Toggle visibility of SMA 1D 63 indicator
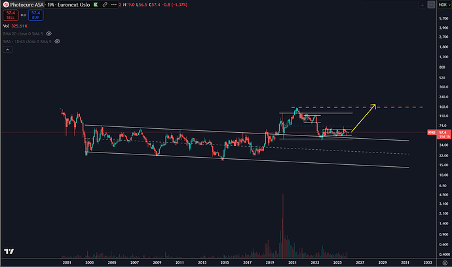 pos(58,41)
